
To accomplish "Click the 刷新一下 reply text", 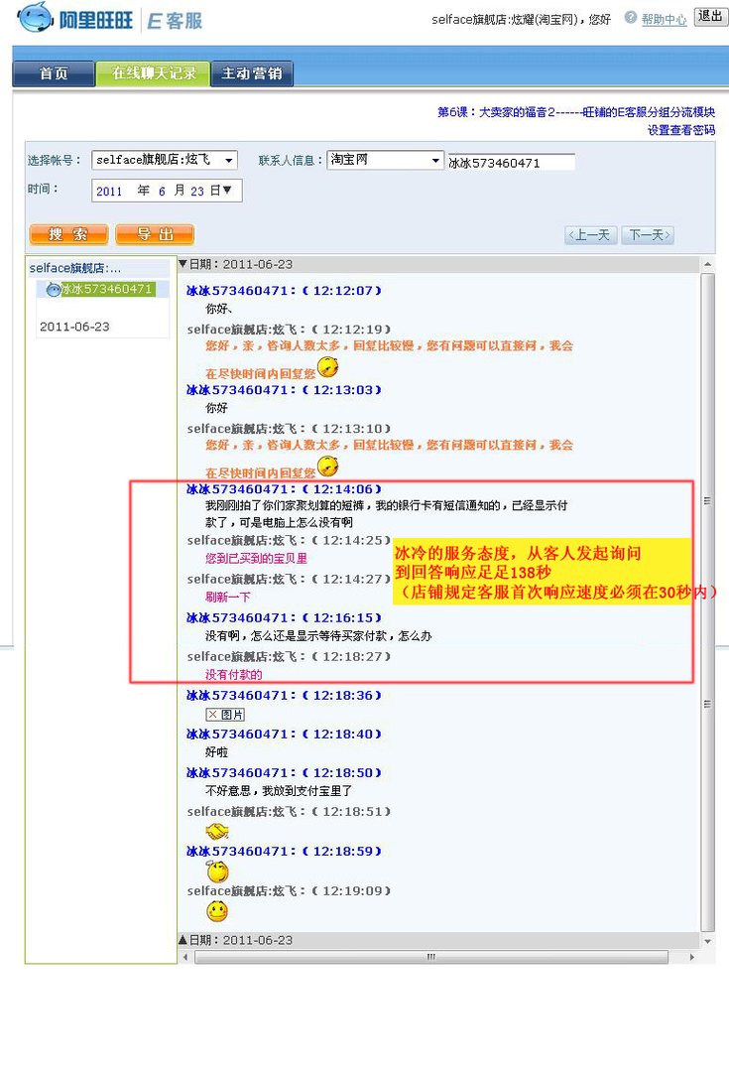I will tap(227, 597).
